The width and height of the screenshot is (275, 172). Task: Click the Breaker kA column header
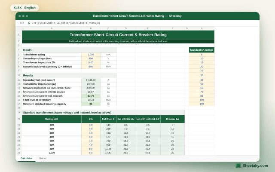coord(173,119)
